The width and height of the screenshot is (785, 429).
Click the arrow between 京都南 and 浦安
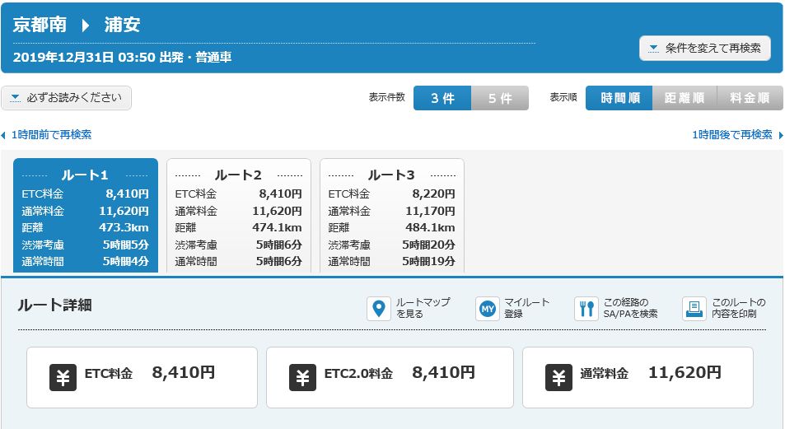(85, 25)
